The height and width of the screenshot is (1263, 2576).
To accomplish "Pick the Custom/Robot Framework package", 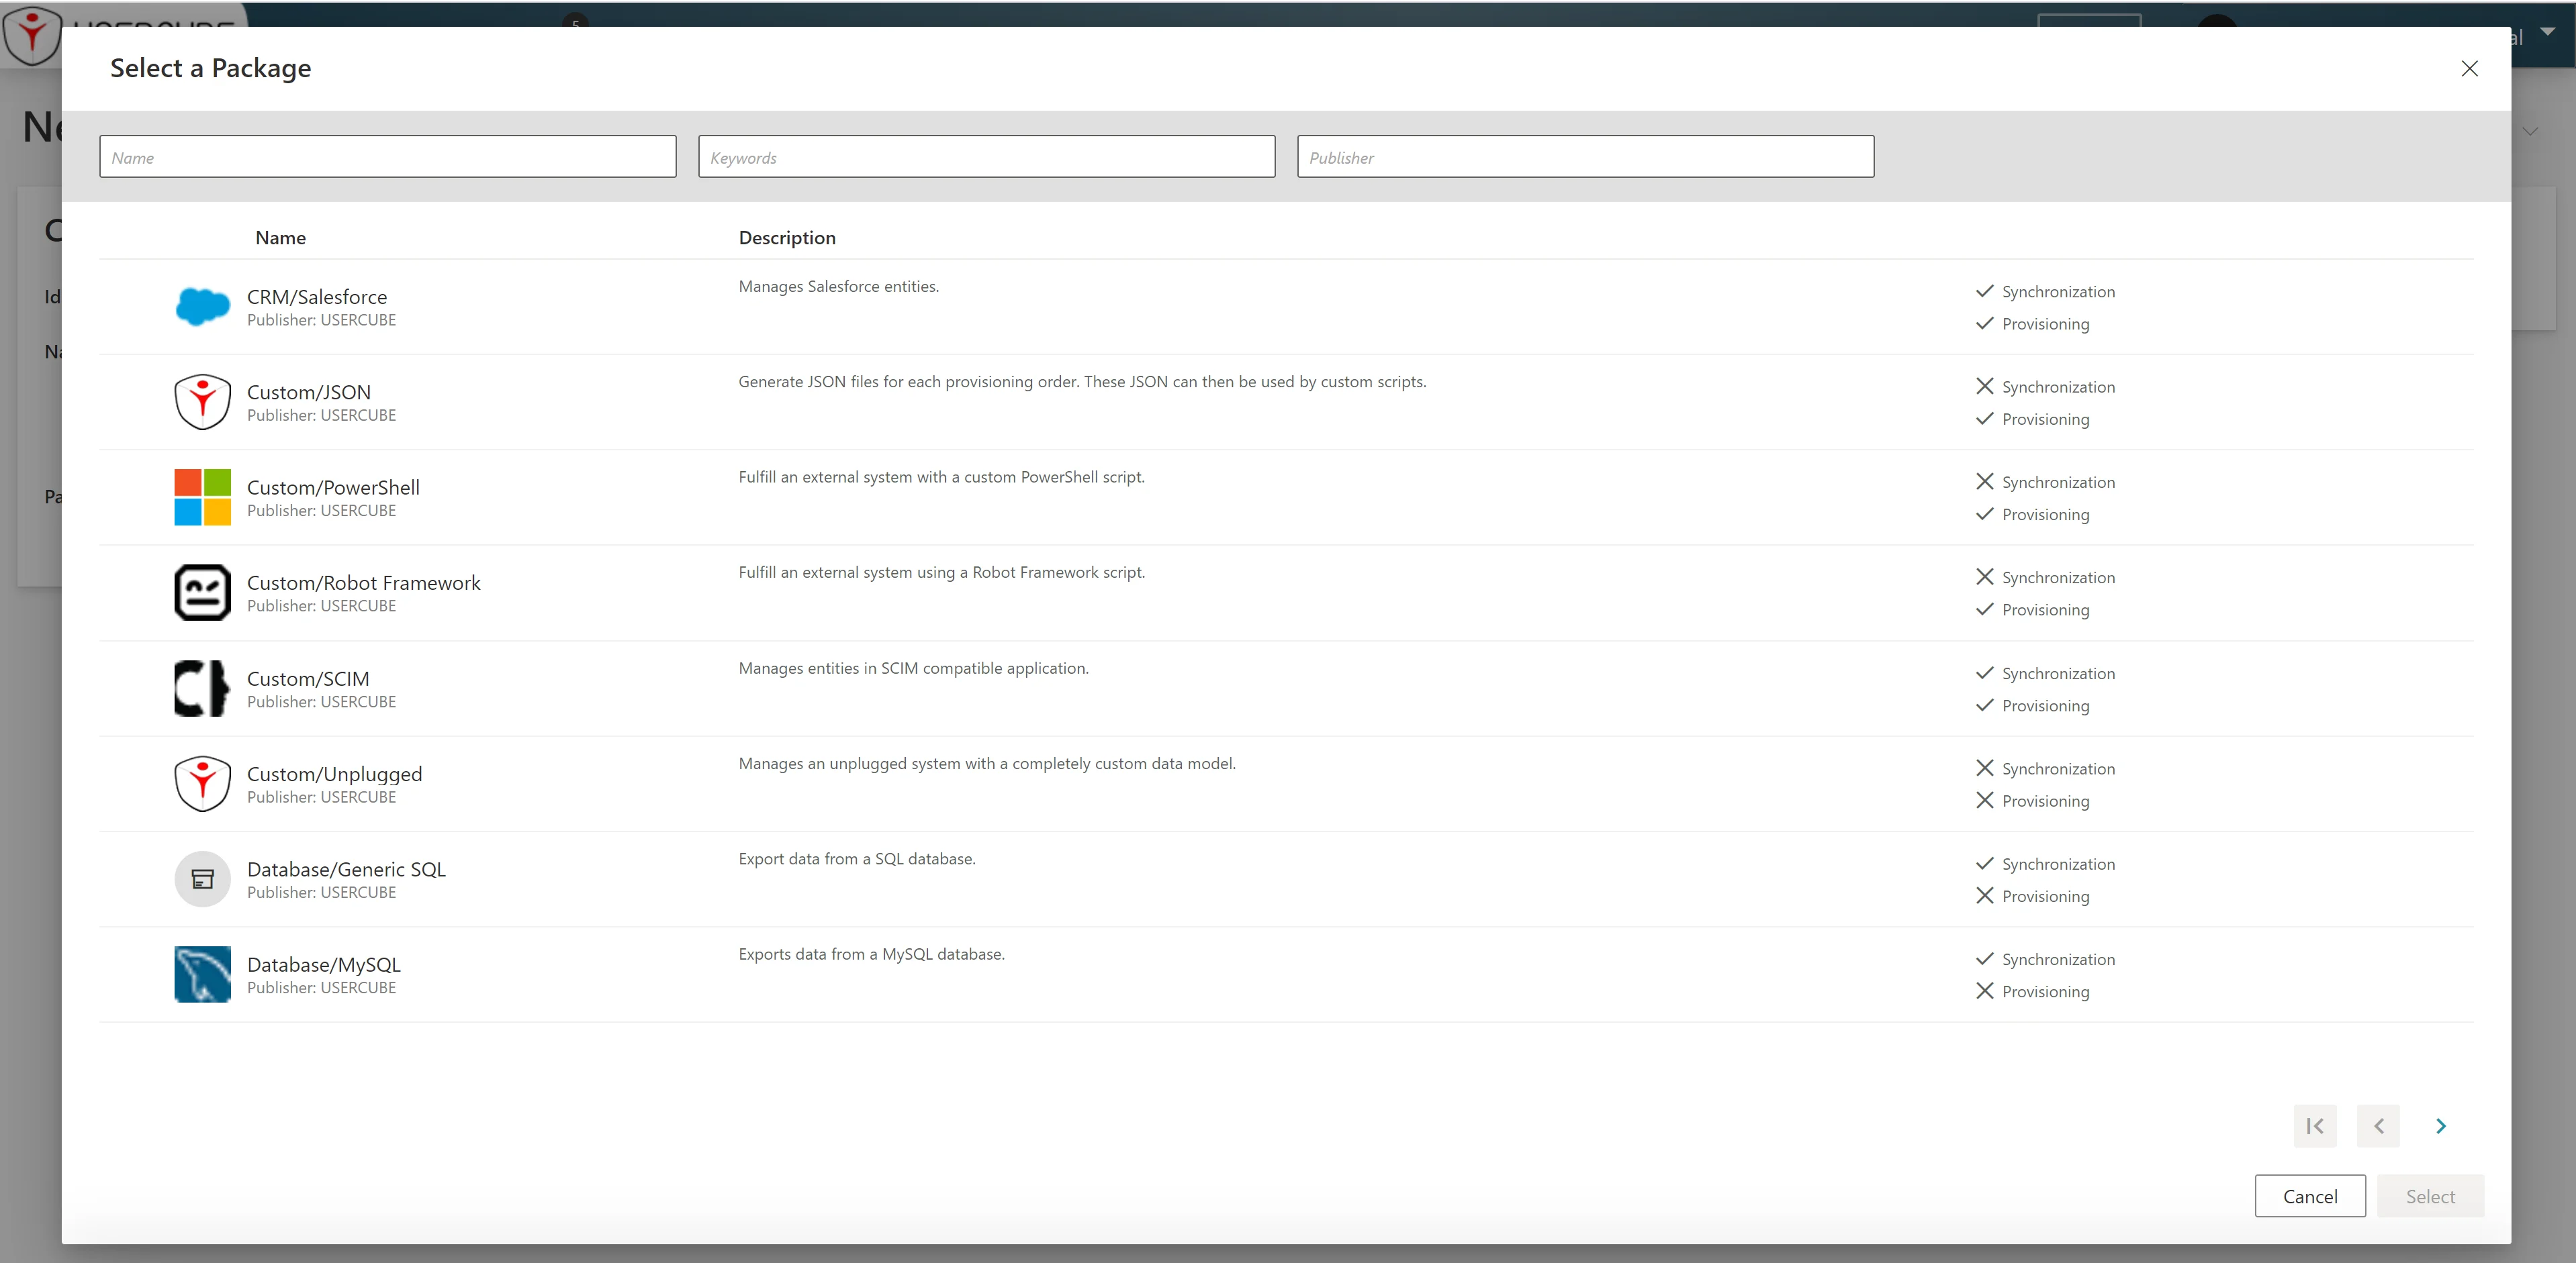I will [x=1286, y=593].
